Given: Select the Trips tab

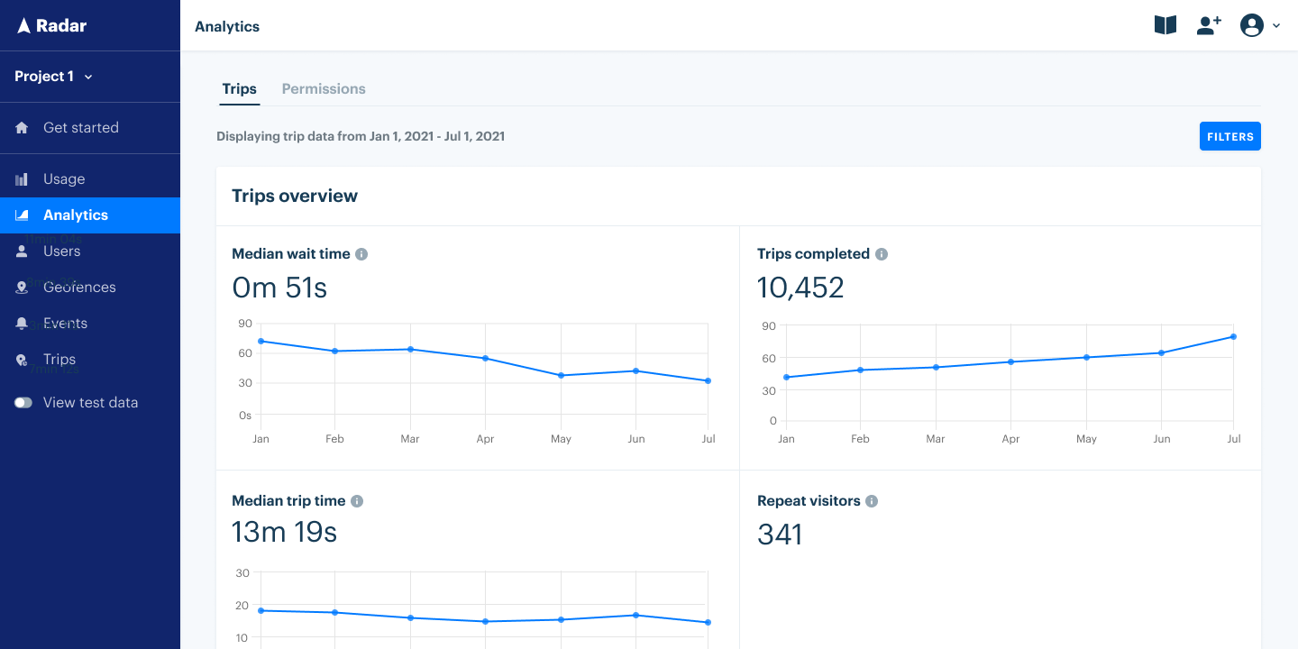Looking at the screenshot, I should [239, 88].
